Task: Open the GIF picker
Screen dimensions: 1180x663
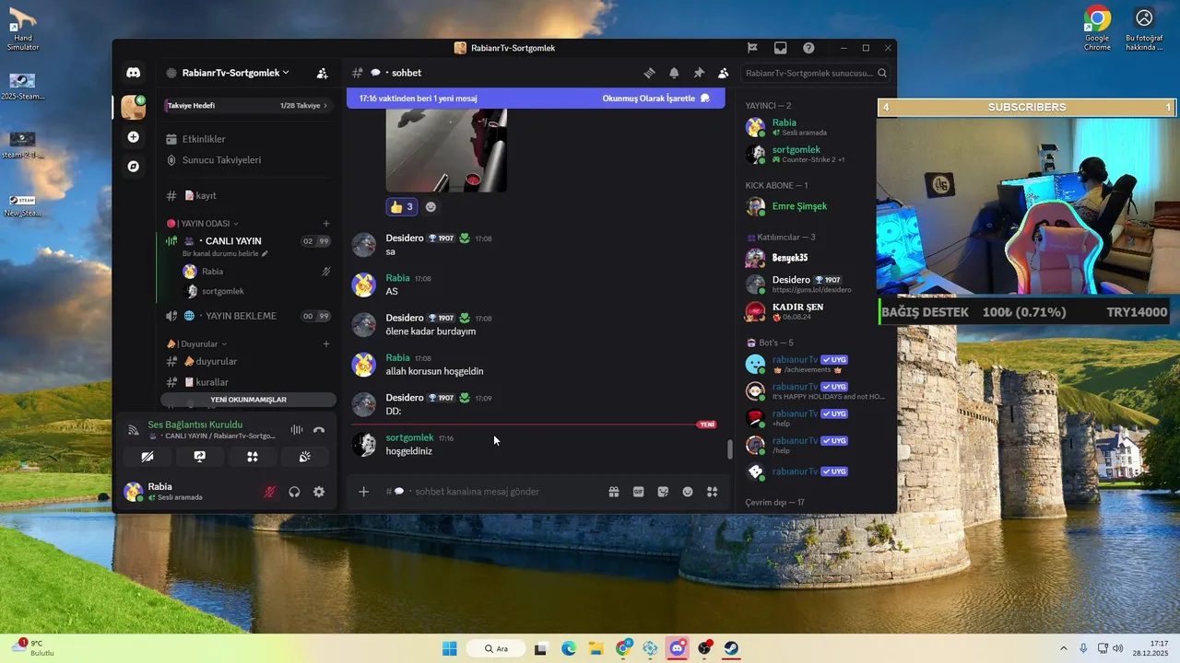Action: point(638,492)
